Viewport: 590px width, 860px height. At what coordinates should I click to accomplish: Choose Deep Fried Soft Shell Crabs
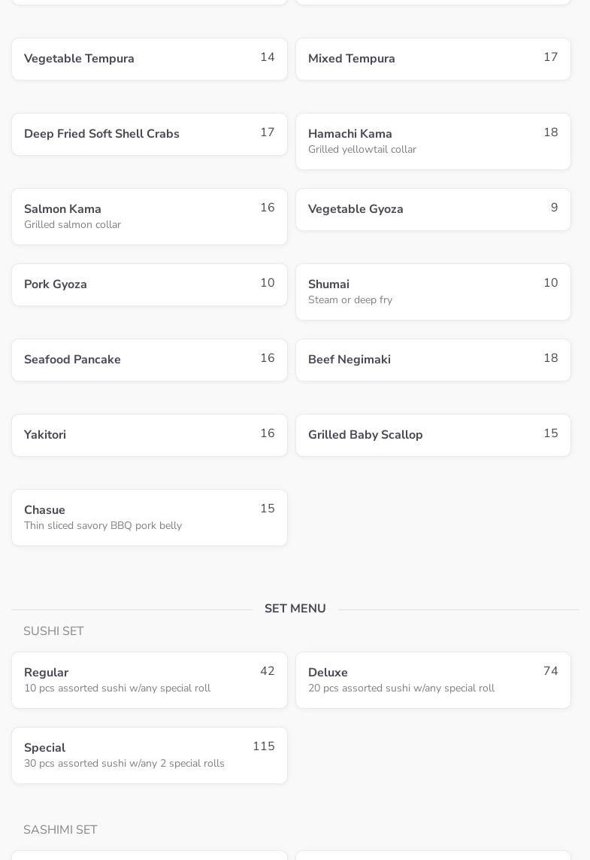pos(149,134)
